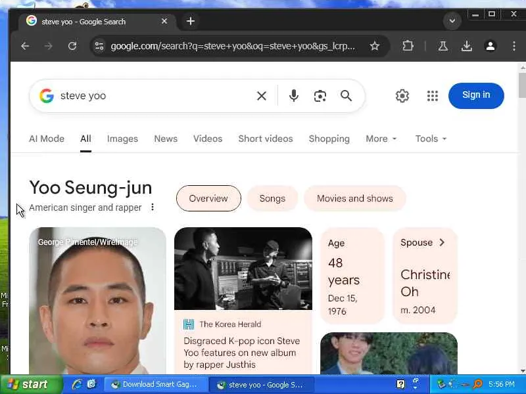Search by image with camera lens icon
This screenshot has width=526, height=394.
tap(320, 96)
